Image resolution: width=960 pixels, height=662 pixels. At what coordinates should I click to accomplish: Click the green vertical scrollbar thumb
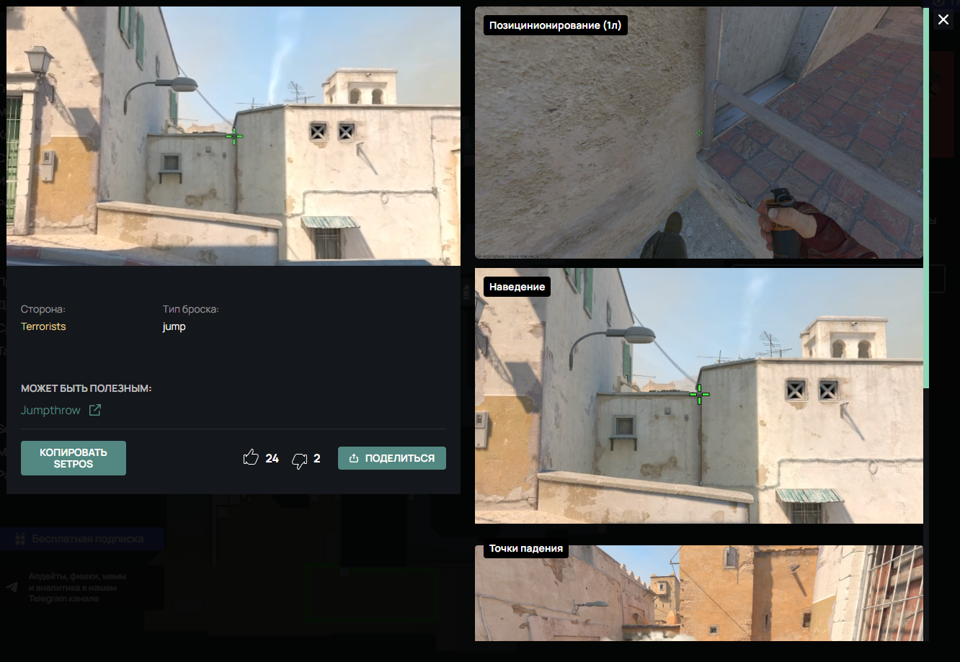pos(926,197)
